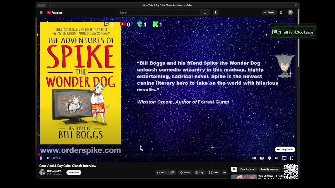Viewport: 335px width, 188px height.
Task: Select the All filter chip
Action: coord(234,169)
